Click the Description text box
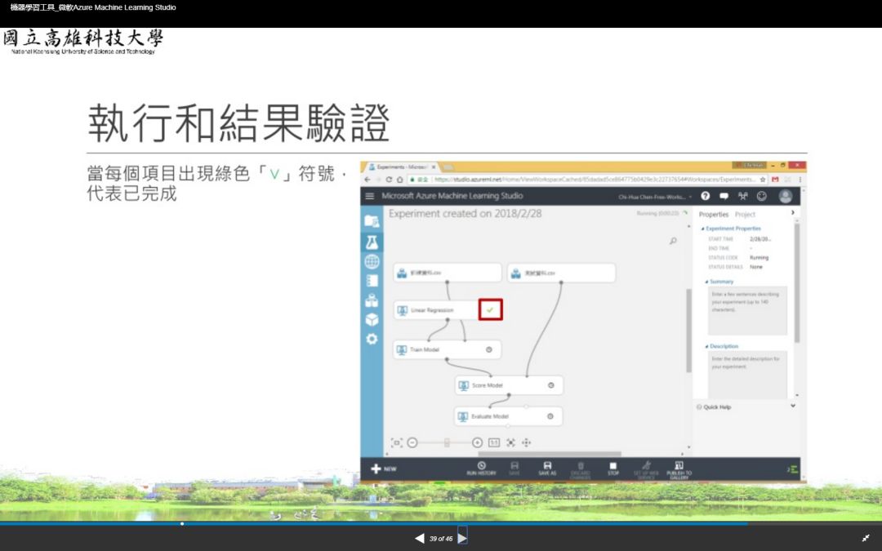Image resolution: width=882 pixels, height=551 pixels. pos(747,375)
